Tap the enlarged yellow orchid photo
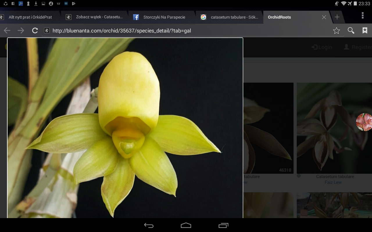 [x=125, y=128]
